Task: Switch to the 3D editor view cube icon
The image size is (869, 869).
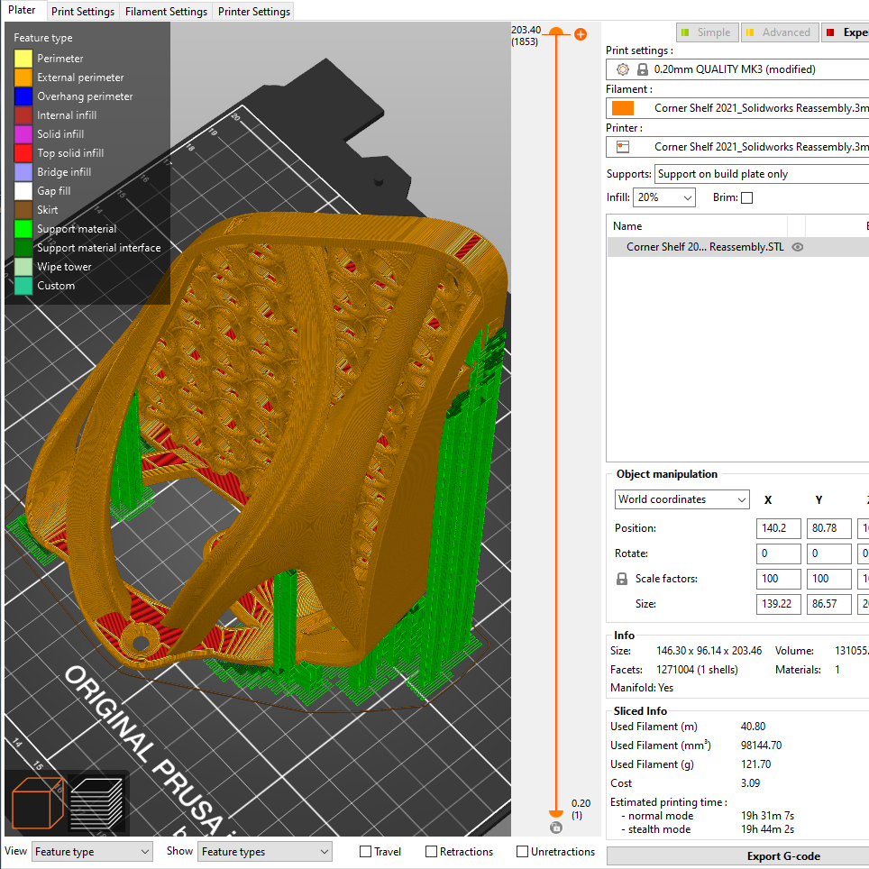Action: coord(38,802)
